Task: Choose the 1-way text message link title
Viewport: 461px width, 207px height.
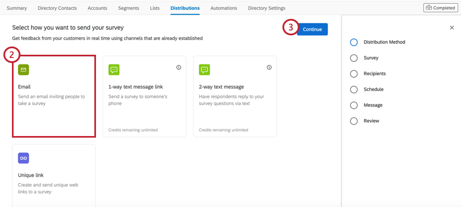Action: tap(136, 87)
